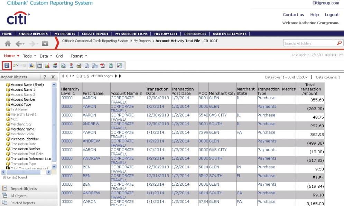Go to last page arrow icon
The width and height of the screenshot is (344, 206).
click(120, 76)
